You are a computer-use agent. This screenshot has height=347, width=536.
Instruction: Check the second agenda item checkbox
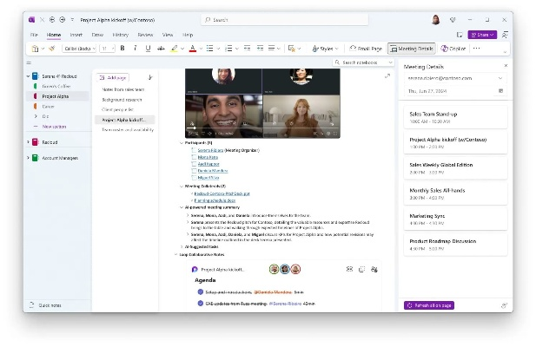point(201,304)
